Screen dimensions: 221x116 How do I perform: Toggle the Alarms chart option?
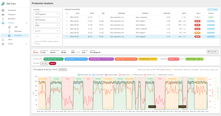pos(52,63)
